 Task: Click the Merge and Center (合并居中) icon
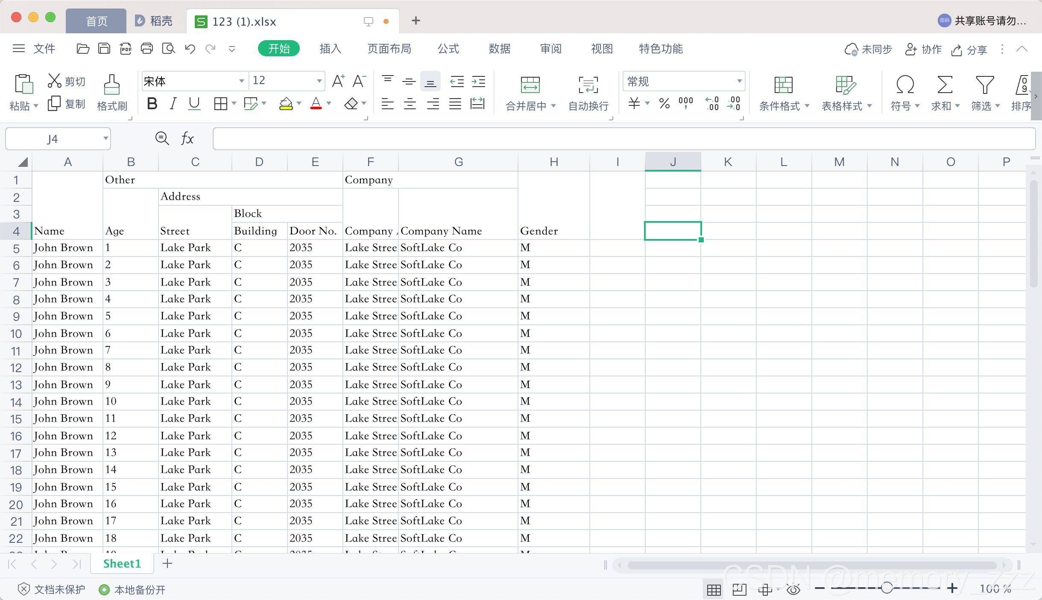coord(530,85)
